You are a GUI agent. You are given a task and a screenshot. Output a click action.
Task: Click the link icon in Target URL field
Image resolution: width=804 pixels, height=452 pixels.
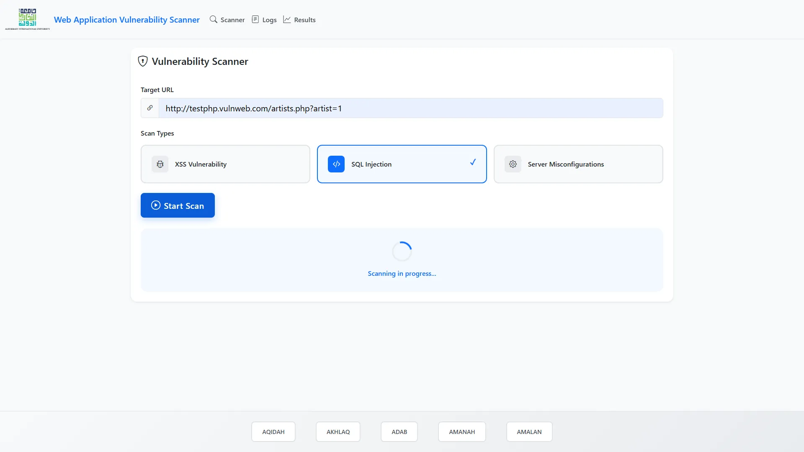[x=150, y=108]
